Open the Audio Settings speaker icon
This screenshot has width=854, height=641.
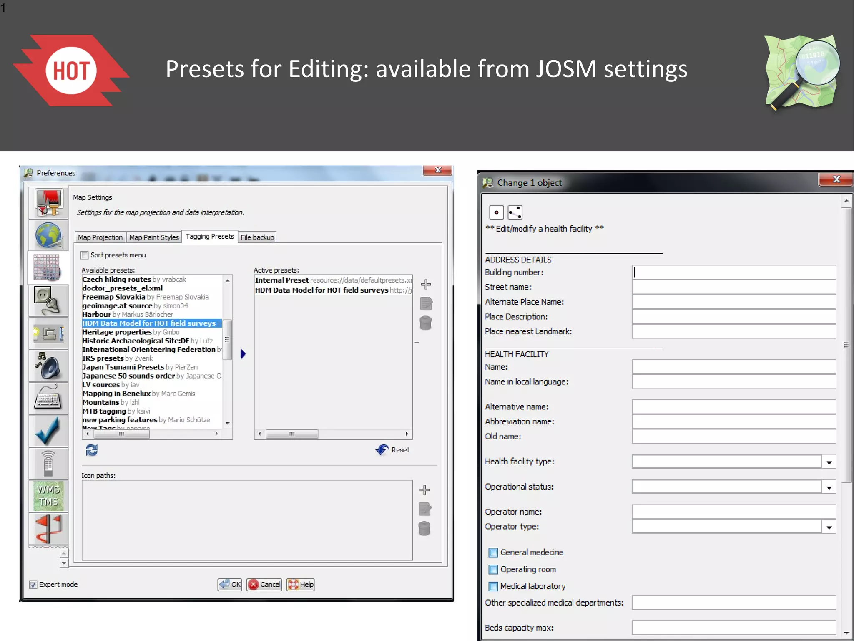coord(49,366)
